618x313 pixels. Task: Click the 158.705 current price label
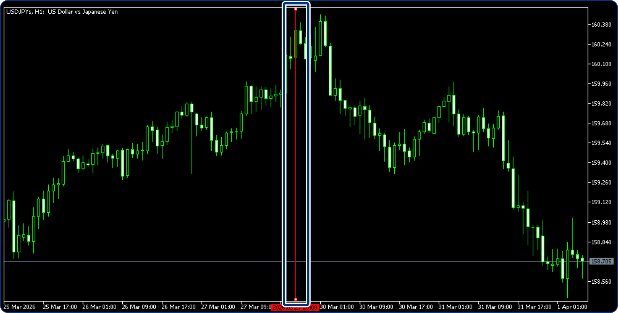tap(601, 262)
